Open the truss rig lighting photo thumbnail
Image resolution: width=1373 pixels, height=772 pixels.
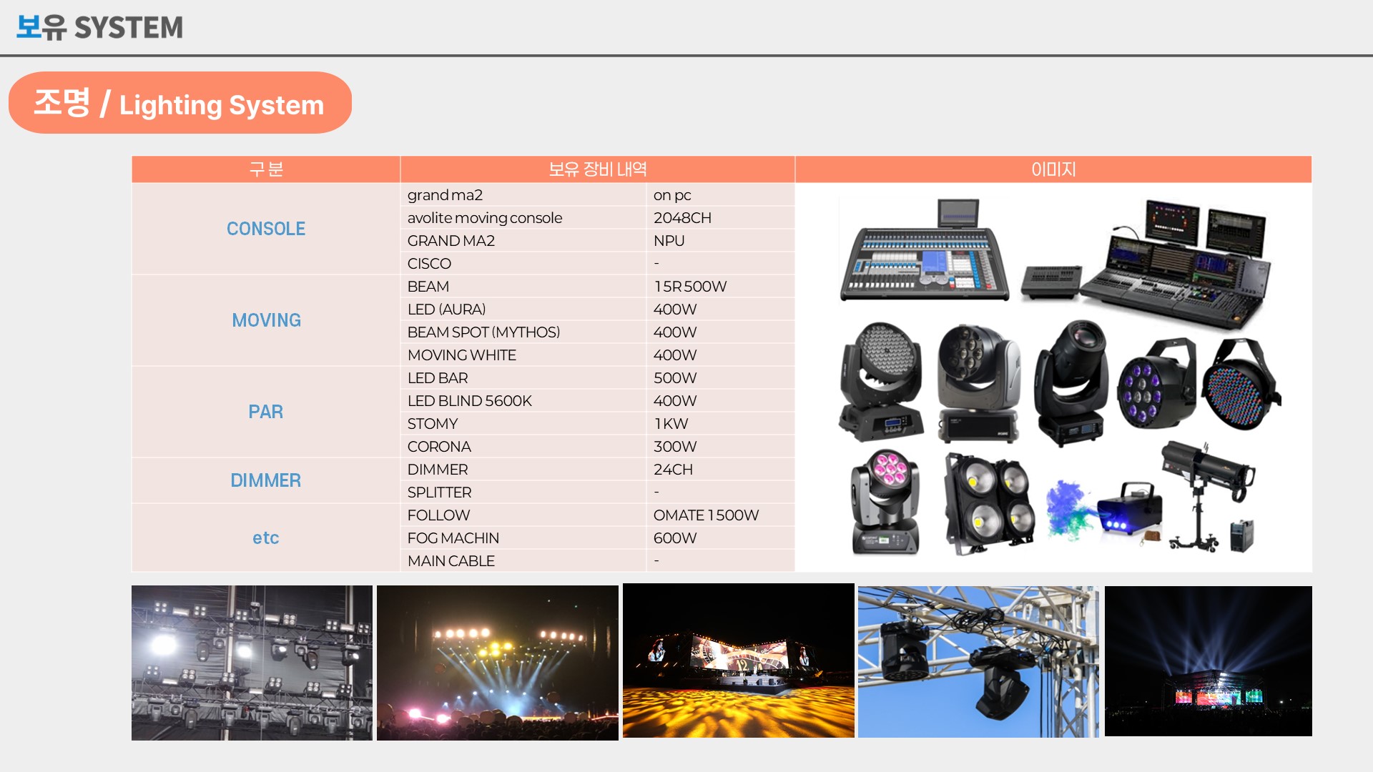252,663
